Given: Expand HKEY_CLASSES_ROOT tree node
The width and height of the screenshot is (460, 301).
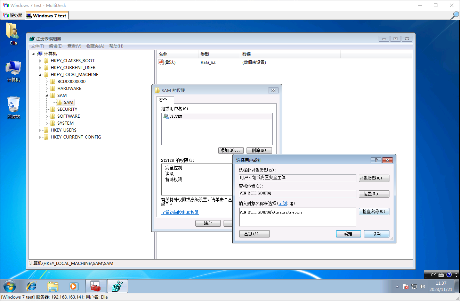Looking at the screenshot, I should (x=40, y=61).
